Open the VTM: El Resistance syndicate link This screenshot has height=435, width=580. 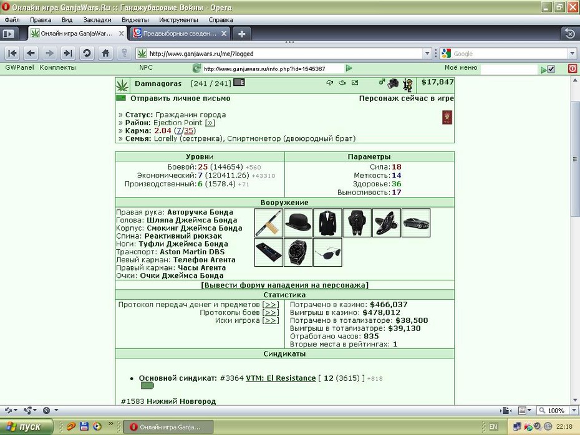click(281, 378)
